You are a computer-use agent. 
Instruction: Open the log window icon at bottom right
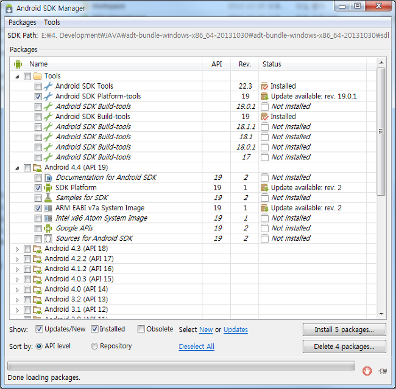click(x=383, y=371)
